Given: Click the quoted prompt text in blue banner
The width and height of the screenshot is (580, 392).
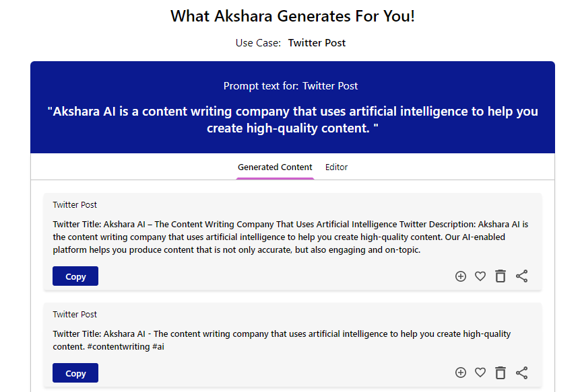Looking at the screenshot, I should (x=292, y=120).
